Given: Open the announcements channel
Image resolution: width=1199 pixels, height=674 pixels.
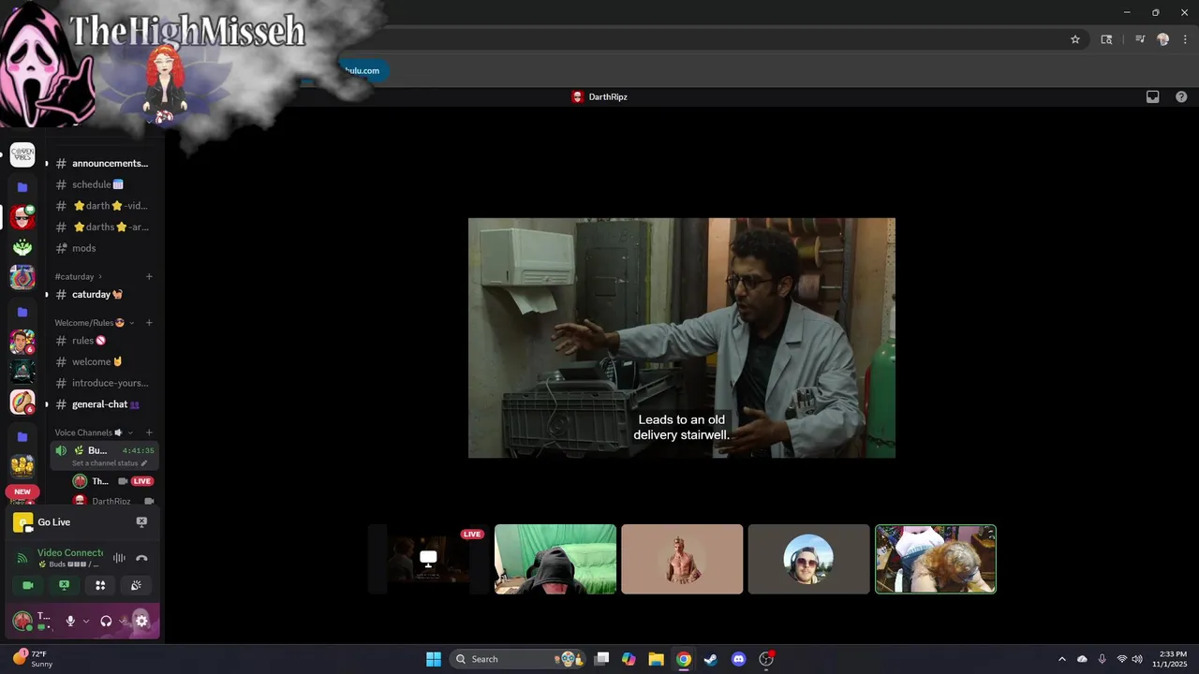Looking at the screenshot, I should pos(104,163).
